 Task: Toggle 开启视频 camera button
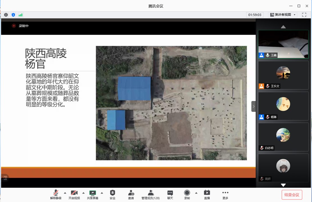click(74, 194)
